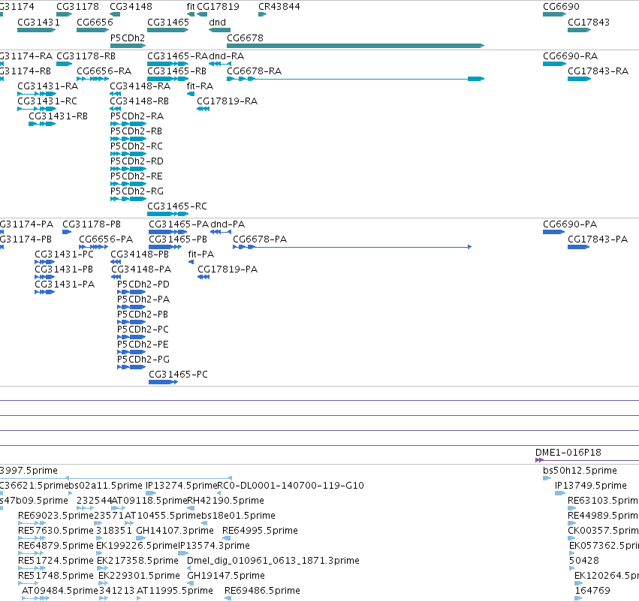Open the P5CDh2-RG transcript label
Viewport: 639px width, 602px height.
[137, 191]
